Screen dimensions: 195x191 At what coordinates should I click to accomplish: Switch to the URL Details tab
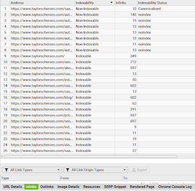click(x=13, y=187)
